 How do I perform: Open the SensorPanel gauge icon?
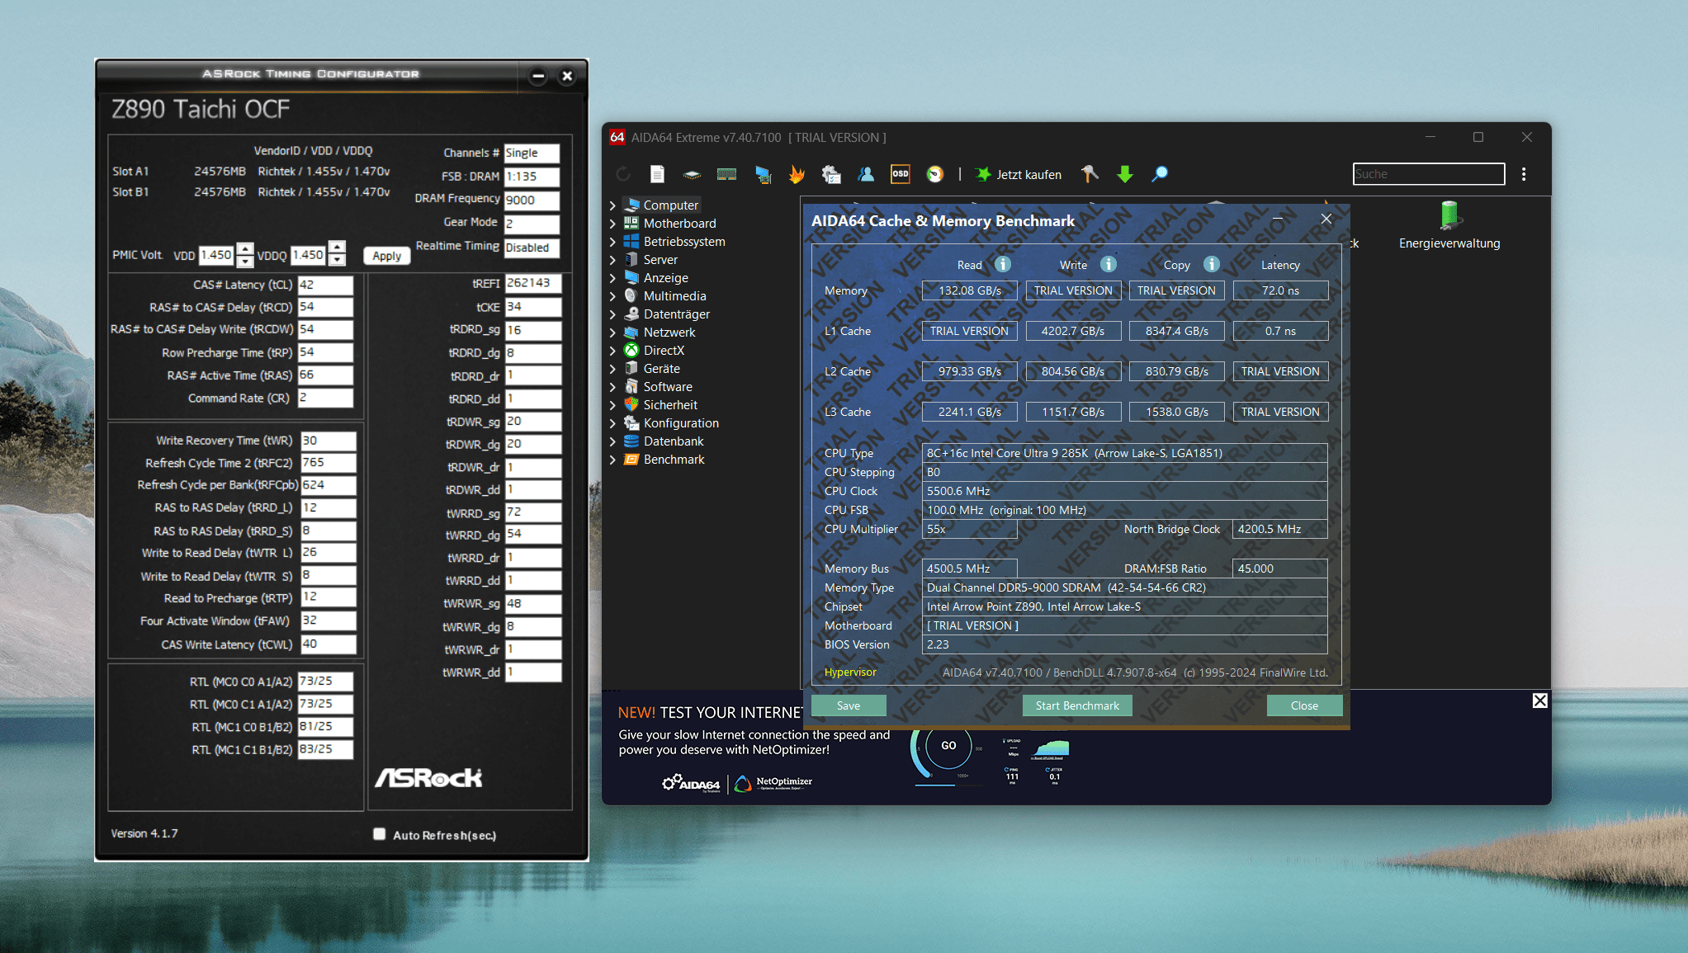coord(935,174)
